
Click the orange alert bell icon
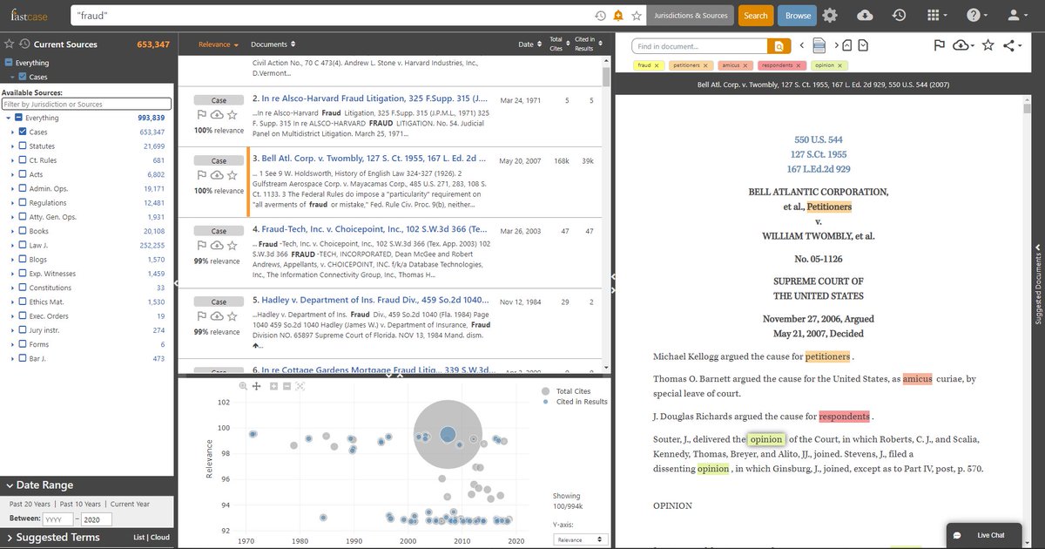click(x=618, y=16)
